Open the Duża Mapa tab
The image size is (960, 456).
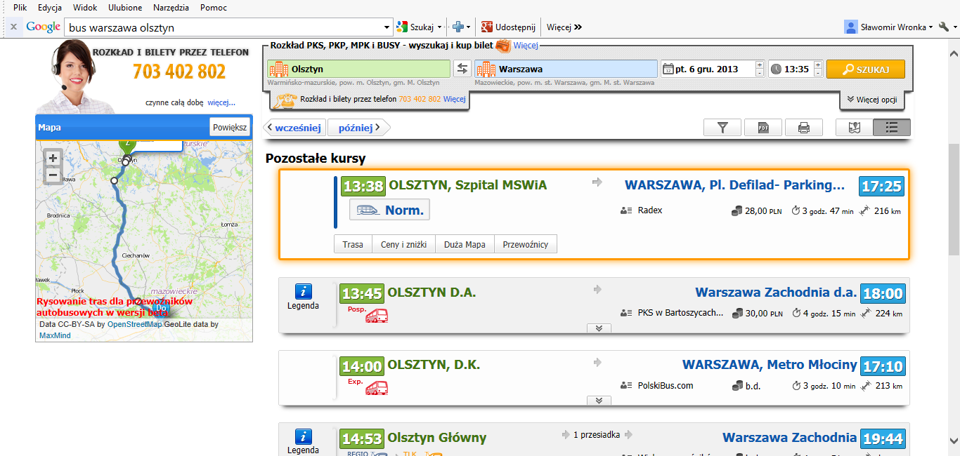pyautogui.click(x=465, y=244)
